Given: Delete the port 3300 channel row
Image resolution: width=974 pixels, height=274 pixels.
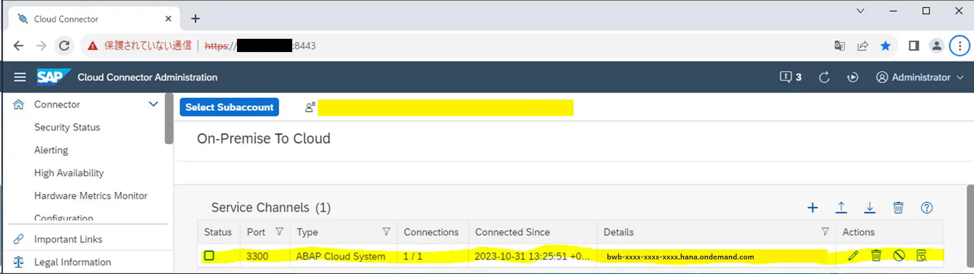Looking at the screenshot, I should click(876, 256).
